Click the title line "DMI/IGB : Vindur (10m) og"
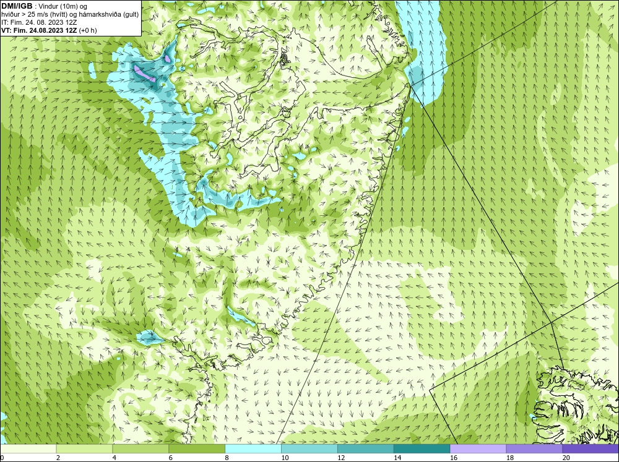619x462 pixels. pos(44,6)
